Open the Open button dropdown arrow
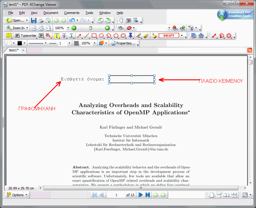Screen dimensions: 256x208 [x=27, y=20]
